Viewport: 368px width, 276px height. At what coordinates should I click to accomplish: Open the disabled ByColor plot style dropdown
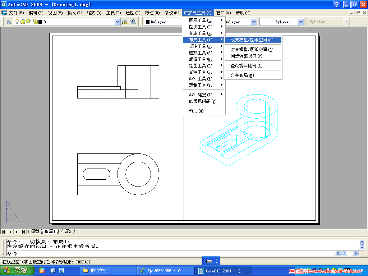click(x=346, y=22)
